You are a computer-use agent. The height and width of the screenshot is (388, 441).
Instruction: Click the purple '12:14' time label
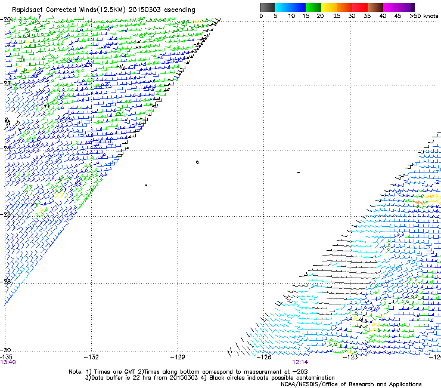pos(300,362)
